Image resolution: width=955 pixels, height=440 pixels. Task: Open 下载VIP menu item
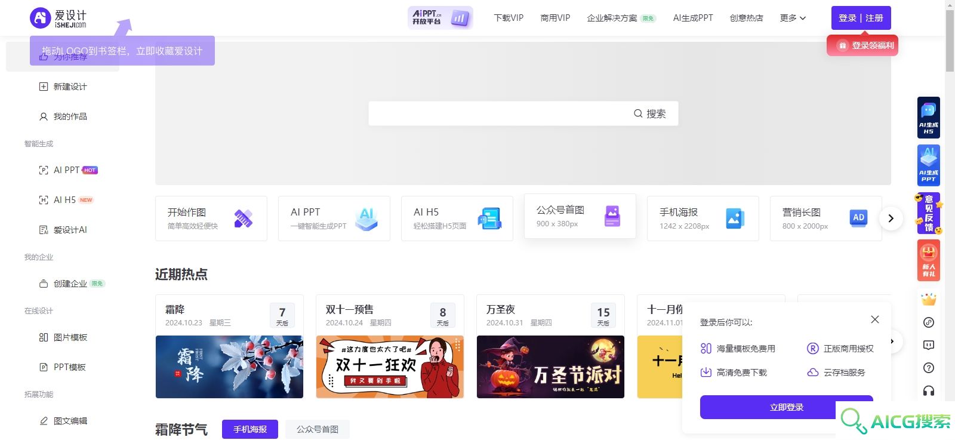point(509,18)
